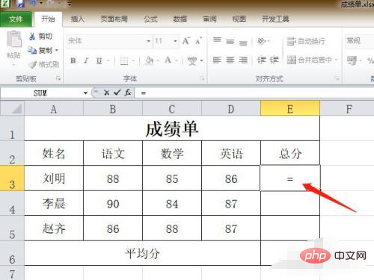
Task: Click the Insert Function fx icon
Action: pos(128,93)
